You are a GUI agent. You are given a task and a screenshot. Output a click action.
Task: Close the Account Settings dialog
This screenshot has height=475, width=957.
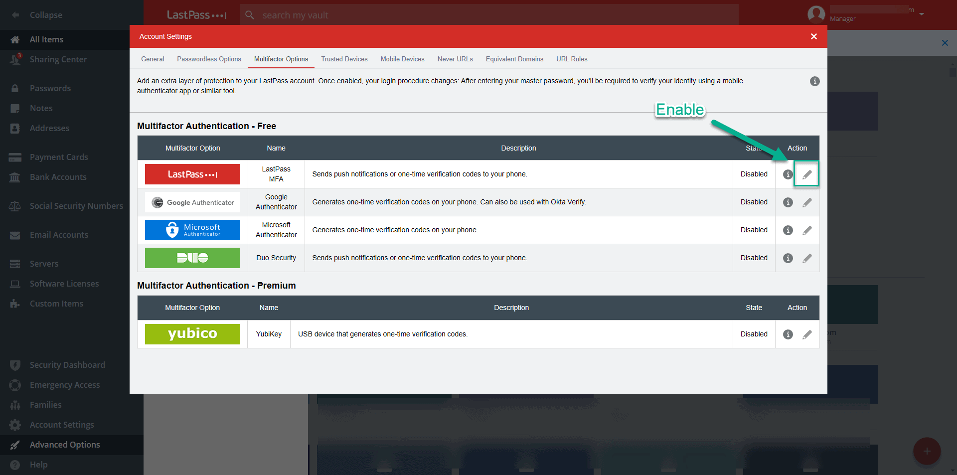(x=813, y=36)
